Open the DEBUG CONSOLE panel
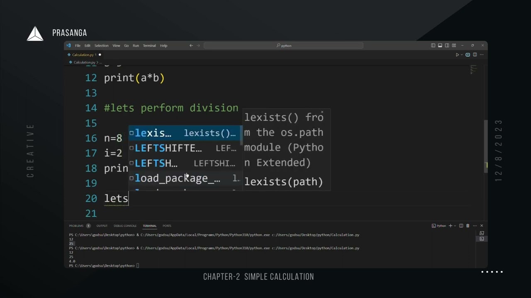This screenshot has width=531, height=298. 125,226
